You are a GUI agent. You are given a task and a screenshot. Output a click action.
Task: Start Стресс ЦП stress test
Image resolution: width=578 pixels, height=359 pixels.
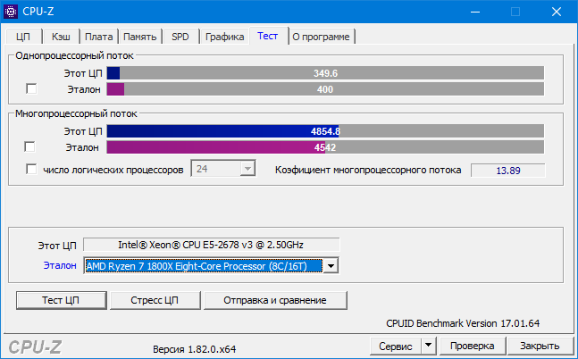click(x=155, y=300)
